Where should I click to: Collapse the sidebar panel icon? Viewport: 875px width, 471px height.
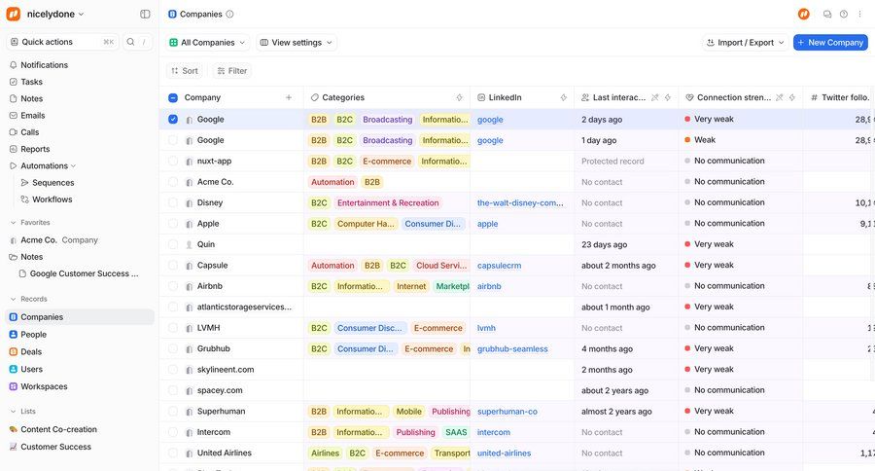pos(145,14)
